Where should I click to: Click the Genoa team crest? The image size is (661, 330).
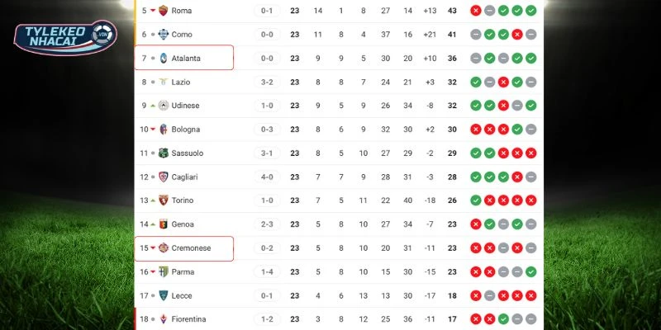pyautogui.click(x=164, y=224)
